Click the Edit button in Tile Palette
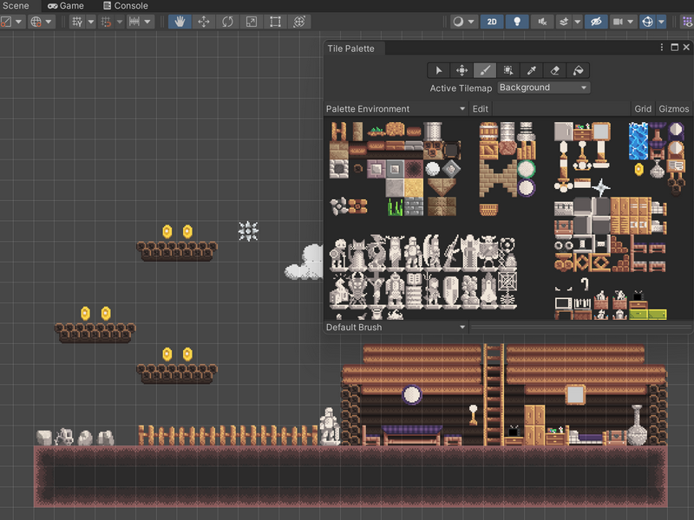Screen dimensions: 694x520 pyautogui.click(x=481, y=109)
